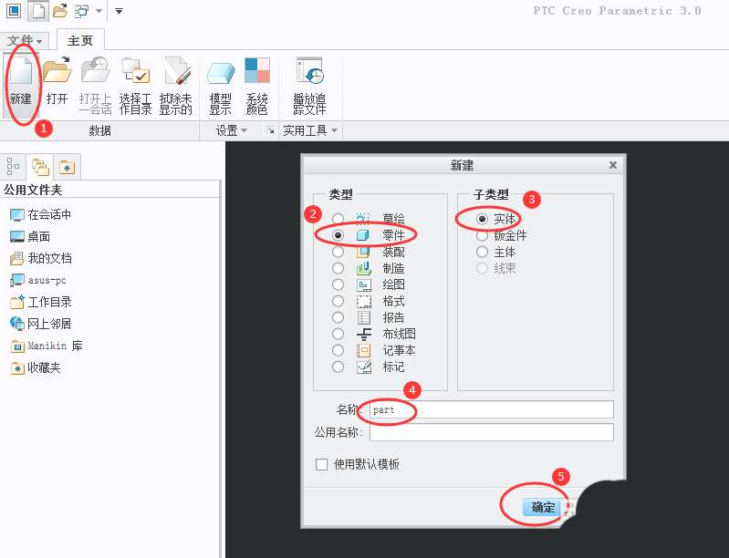
Task: Select 我的文档 folder
Action: click(x=41, y=258)
